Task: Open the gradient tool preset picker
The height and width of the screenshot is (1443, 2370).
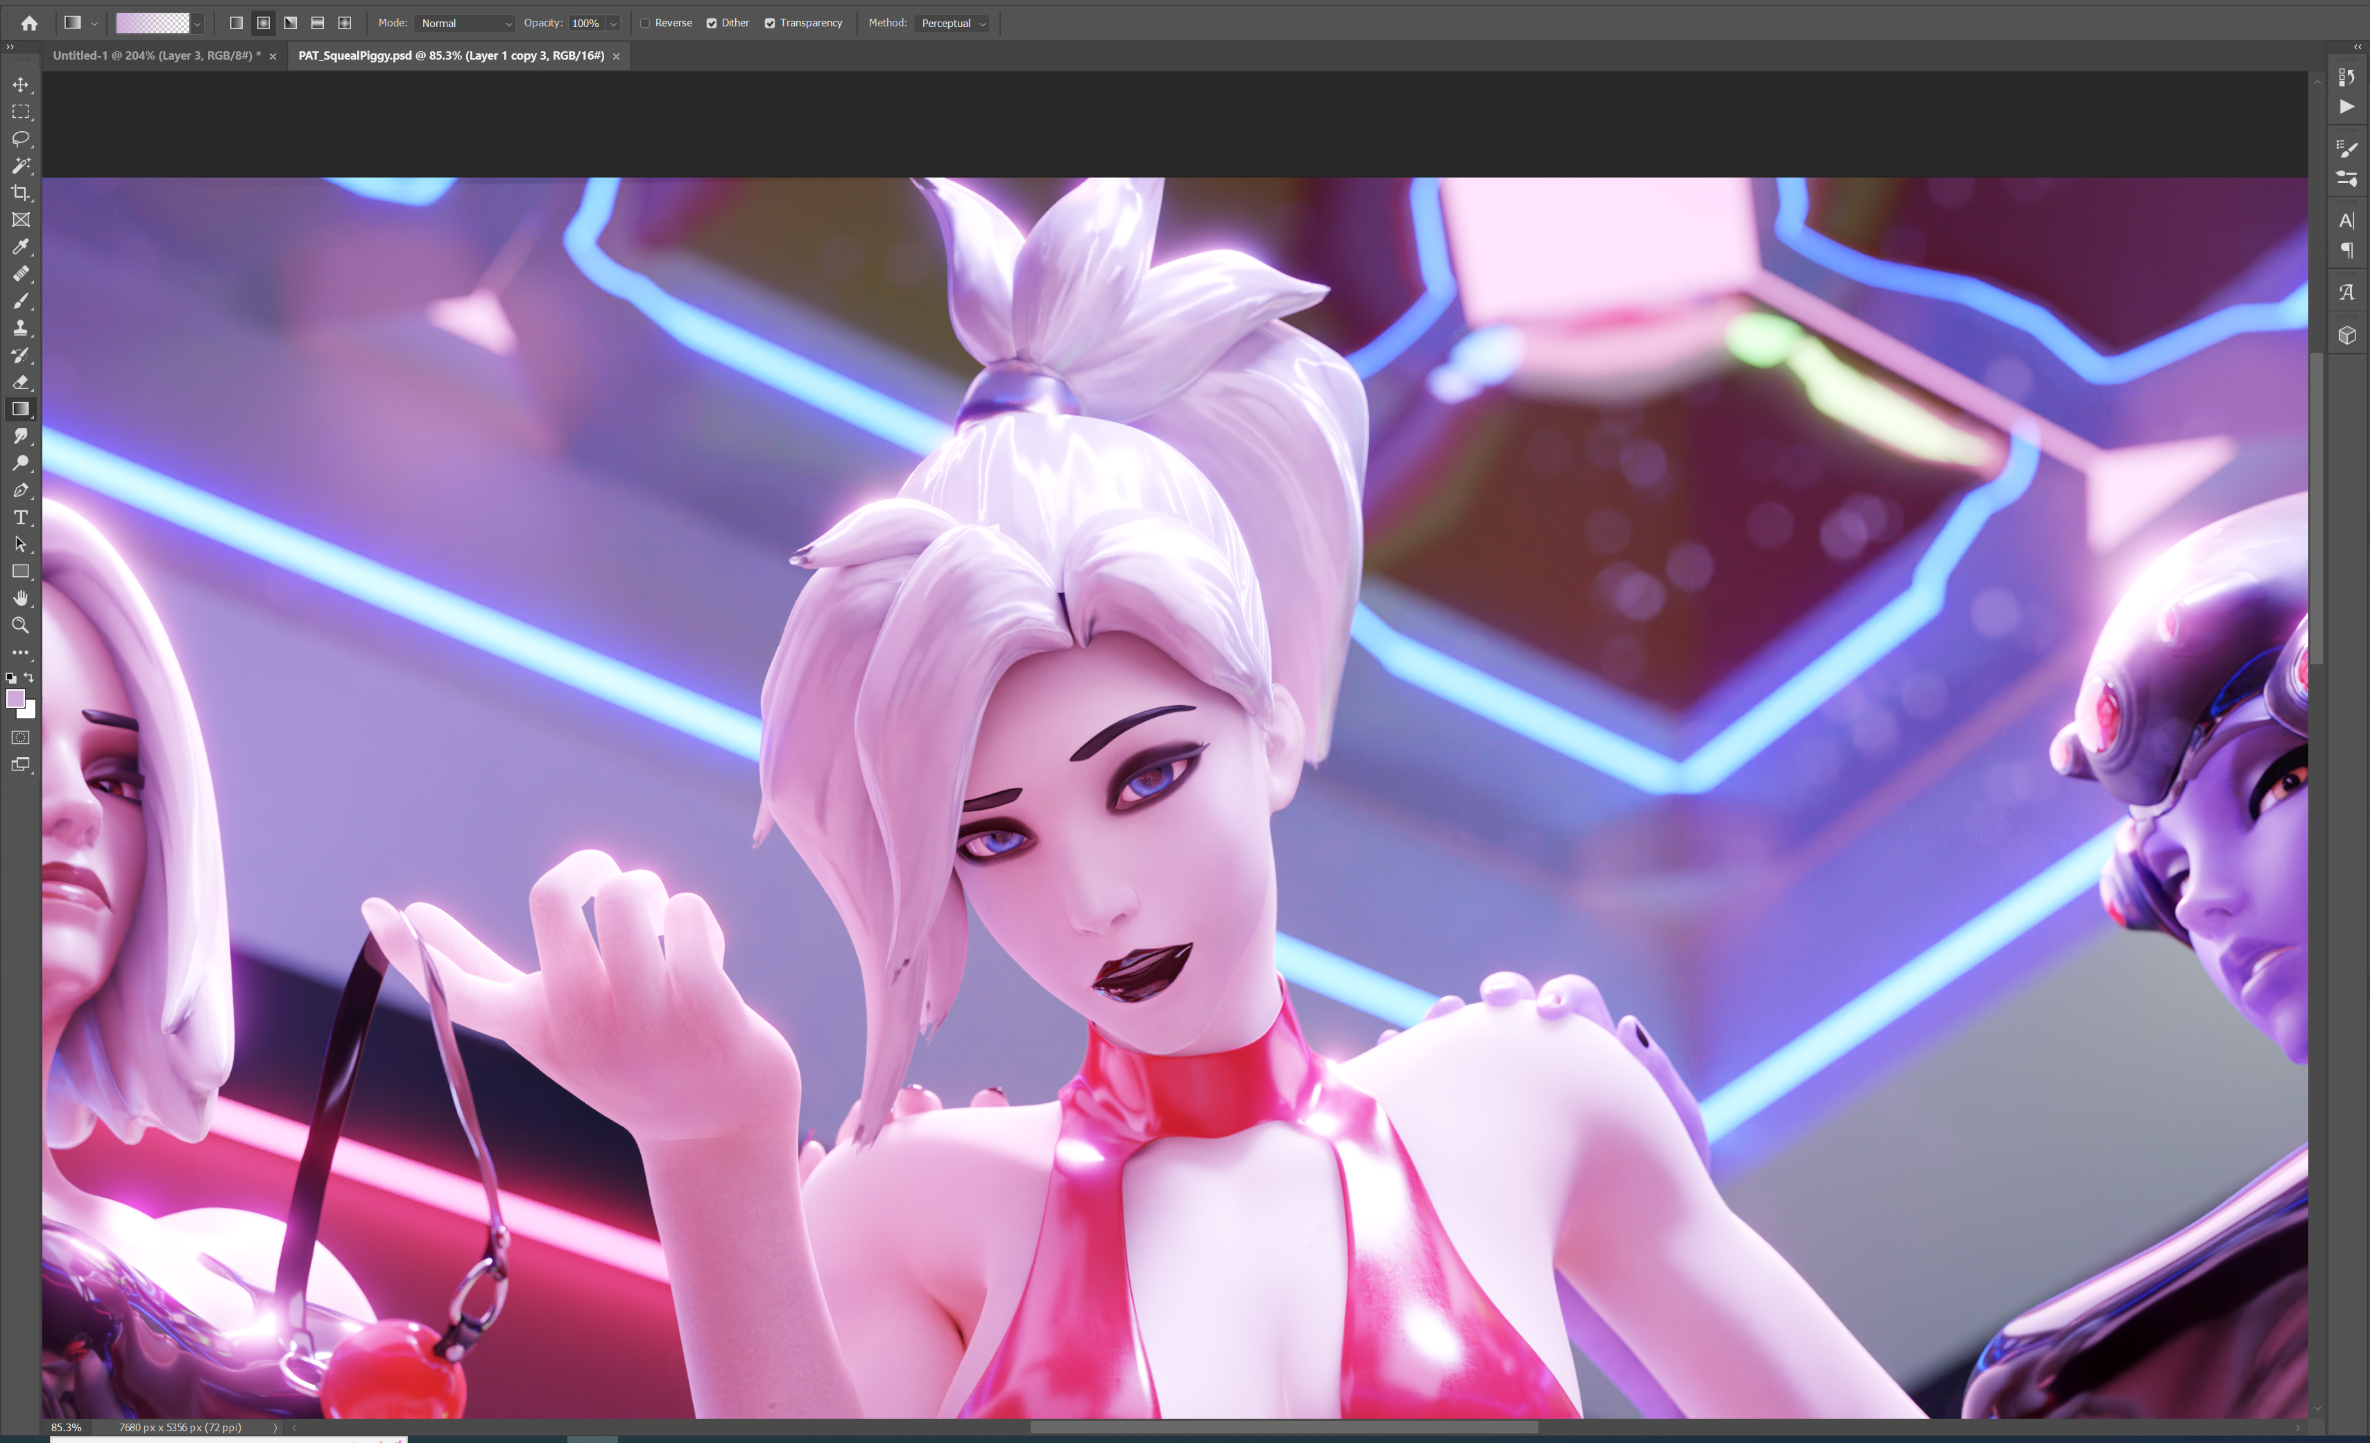Action: coord(80,23)
